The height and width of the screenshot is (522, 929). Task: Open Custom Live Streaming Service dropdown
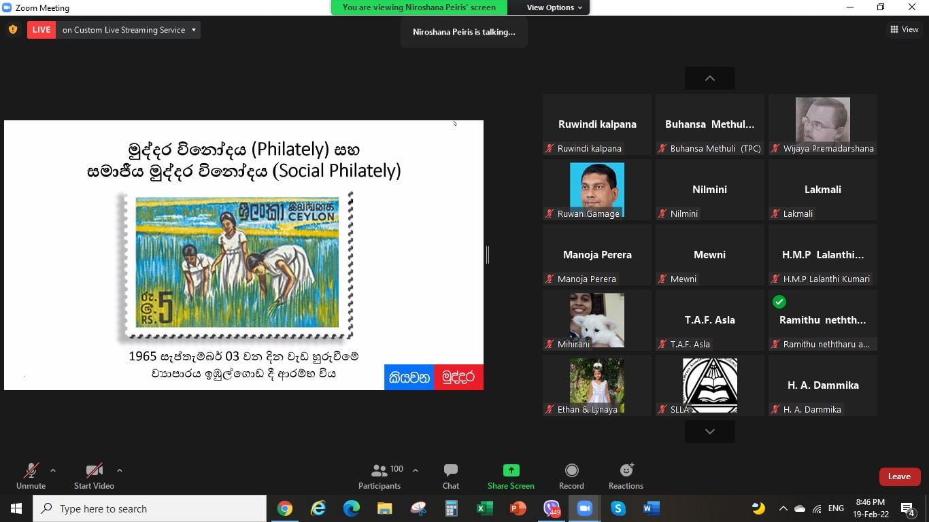click(128, 30)
